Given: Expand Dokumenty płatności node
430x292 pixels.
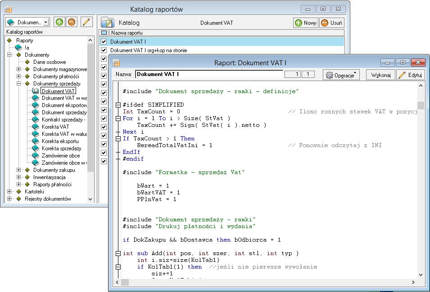Looking at the screenshot, I should tap(18, 76).
